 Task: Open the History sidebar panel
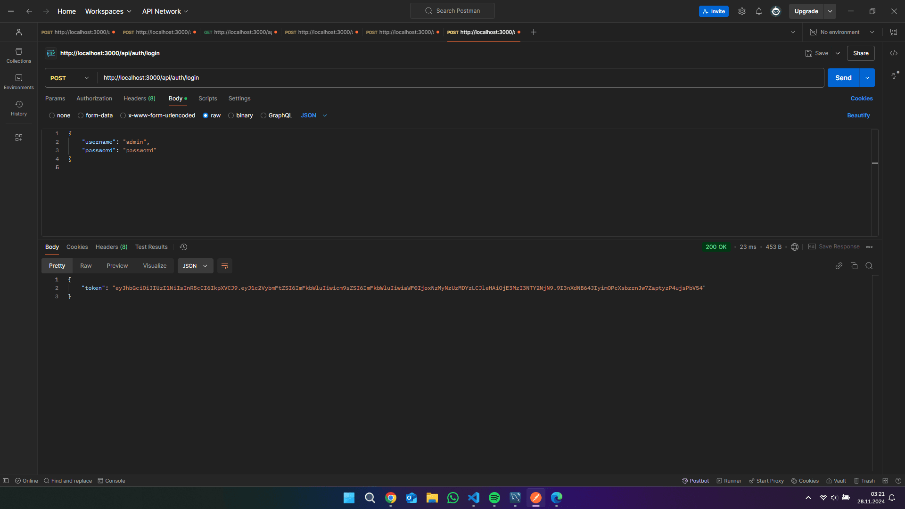(x=18, y=107)
